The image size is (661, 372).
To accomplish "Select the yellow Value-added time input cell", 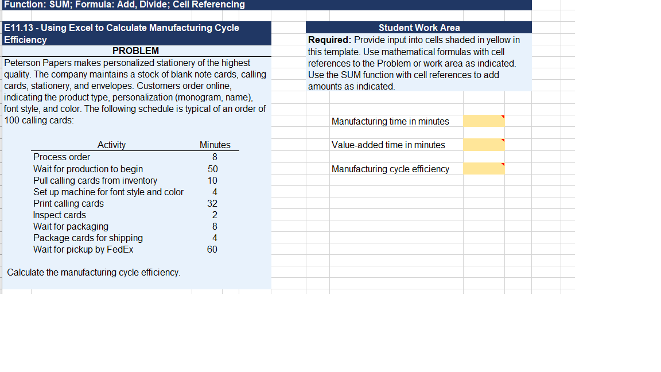I will coord(484,145).
